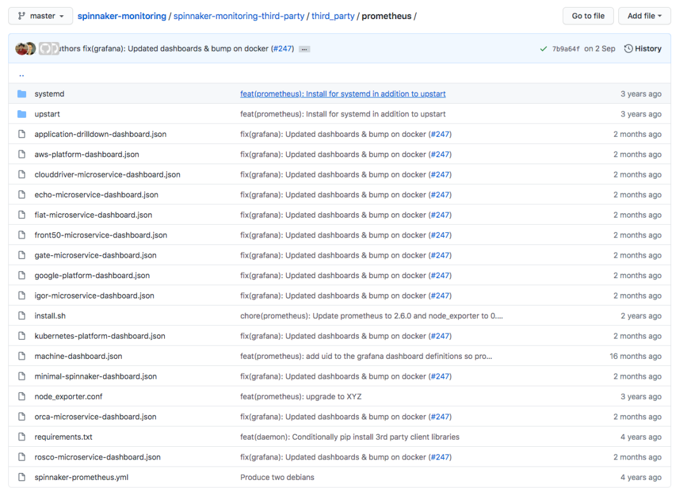Click file icon for clouddriver-microservice-dashboard.json

click(x=22, y=174)
